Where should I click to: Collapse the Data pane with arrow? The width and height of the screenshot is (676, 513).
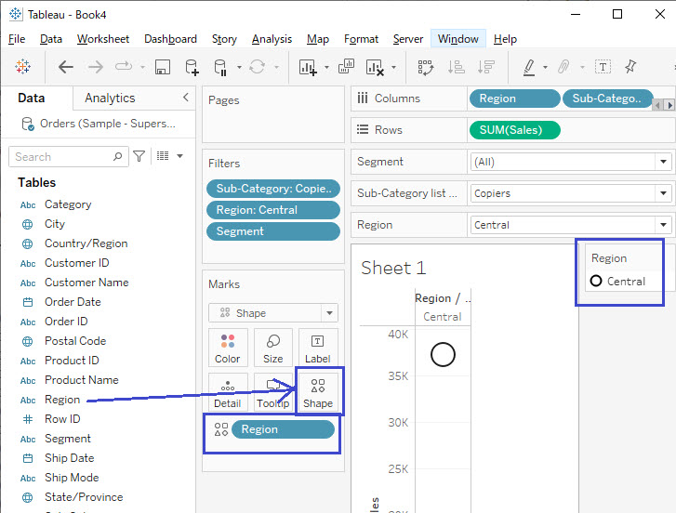(x=185, y=98)
